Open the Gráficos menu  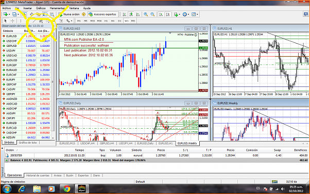point(41,8)
